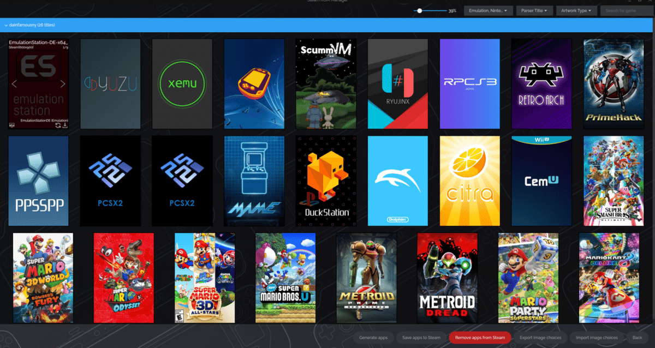Select the xemu artwork tile
This screenshot has width=655, height=348.
pyautogui.click(x=182, y=83)
